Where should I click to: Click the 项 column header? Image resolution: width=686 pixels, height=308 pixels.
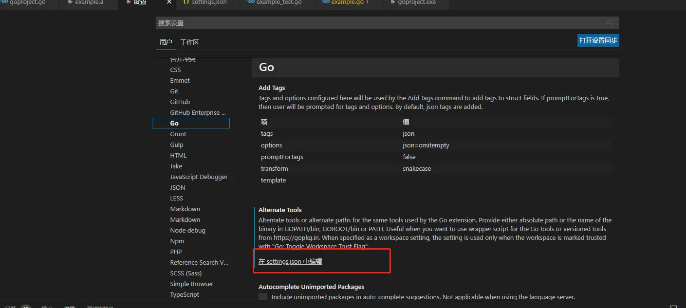point(264,122)
